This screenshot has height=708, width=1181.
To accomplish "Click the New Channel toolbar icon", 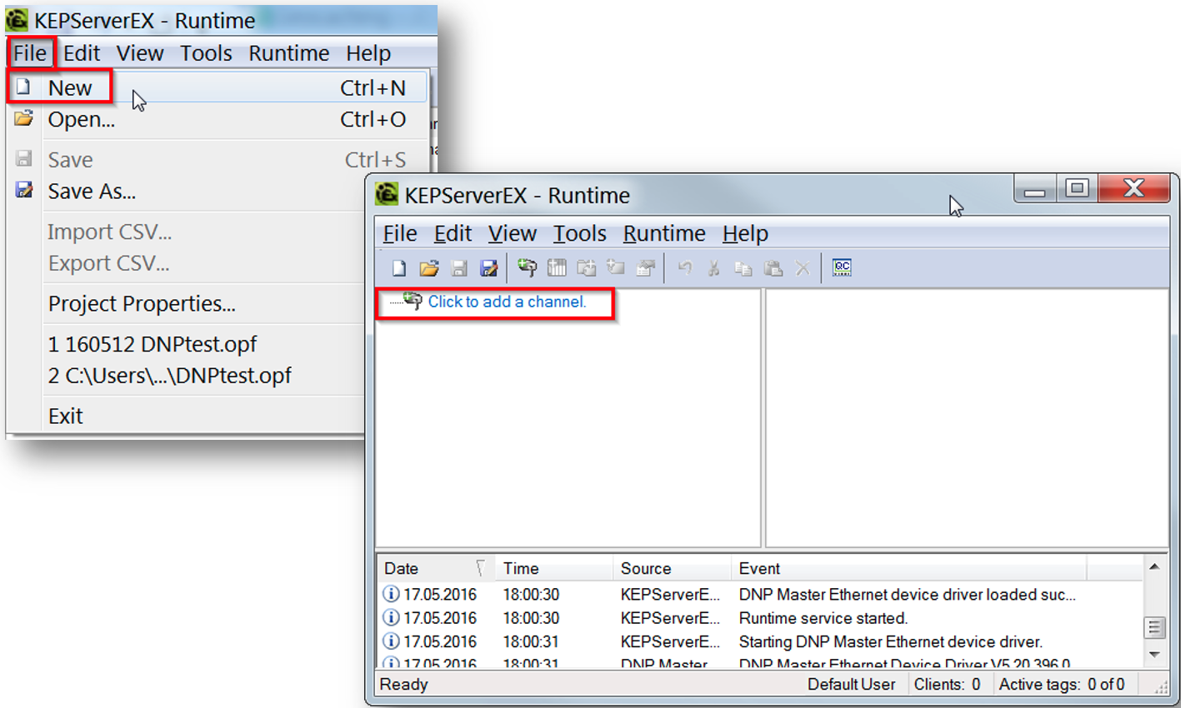I will (527, 267).
